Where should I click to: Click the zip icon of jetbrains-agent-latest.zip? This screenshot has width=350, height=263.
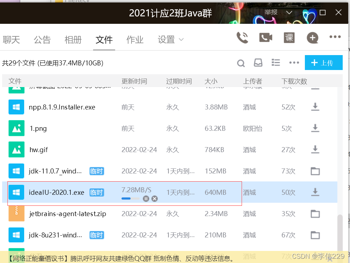tap(16, 214)
